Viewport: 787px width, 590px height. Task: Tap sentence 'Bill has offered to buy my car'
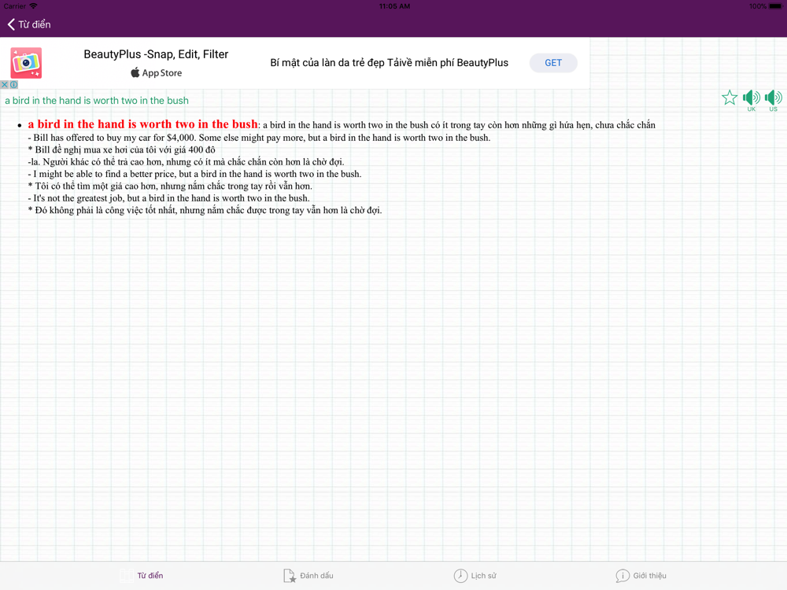[x=259, y=138]
